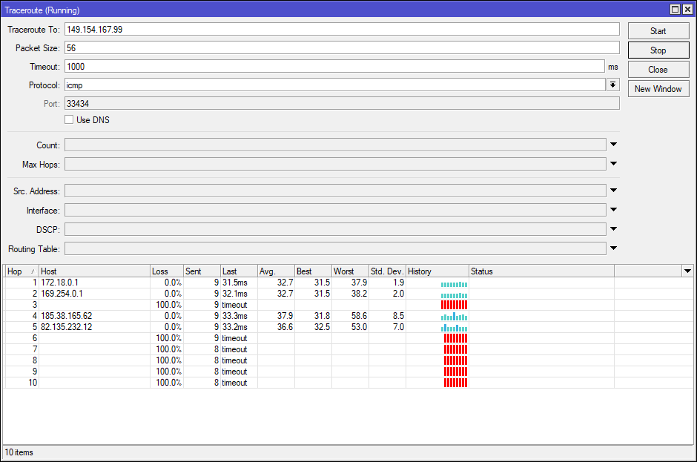Click the Worst value 53.0
Viewport: 697px width, 462px height.
pos(359,327)
